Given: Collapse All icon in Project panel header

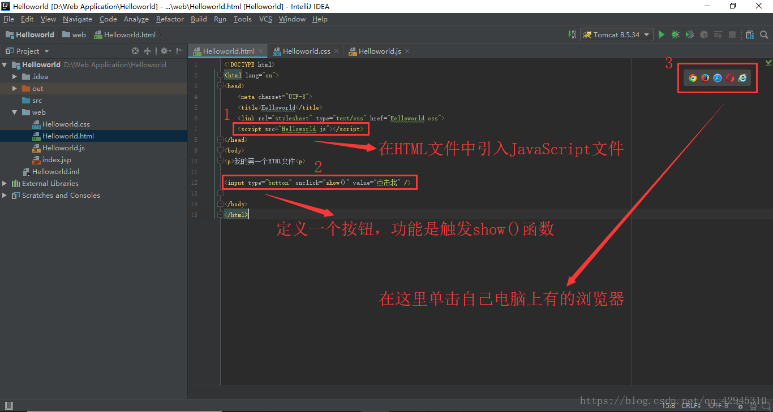Looking at the screenshot, I should tap(147, 51).
